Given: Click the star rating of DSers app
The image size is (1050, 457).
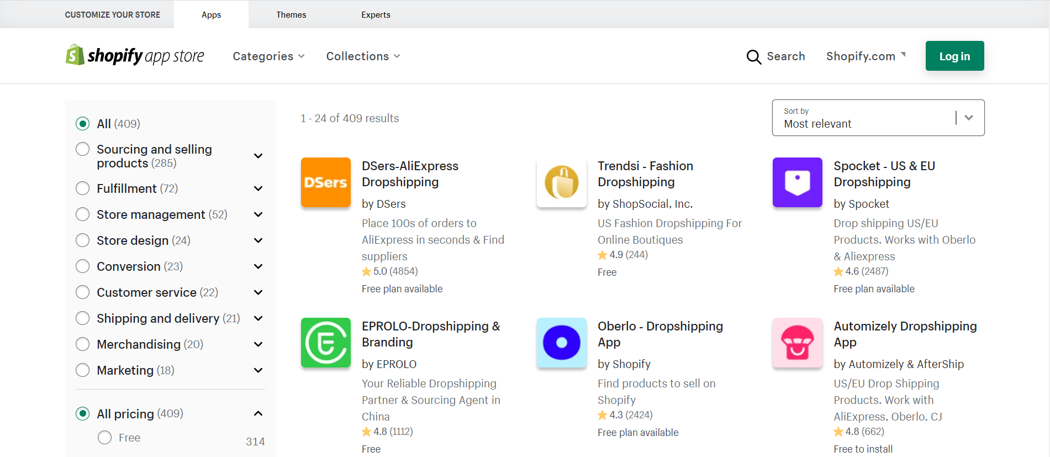Looking at the screenshot, I should [x=390, y=271].
